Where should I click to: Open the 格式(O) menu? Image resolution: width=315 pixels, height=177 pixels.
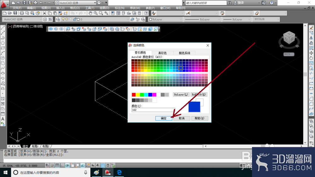pyautogui.click(x=75, y=8)
